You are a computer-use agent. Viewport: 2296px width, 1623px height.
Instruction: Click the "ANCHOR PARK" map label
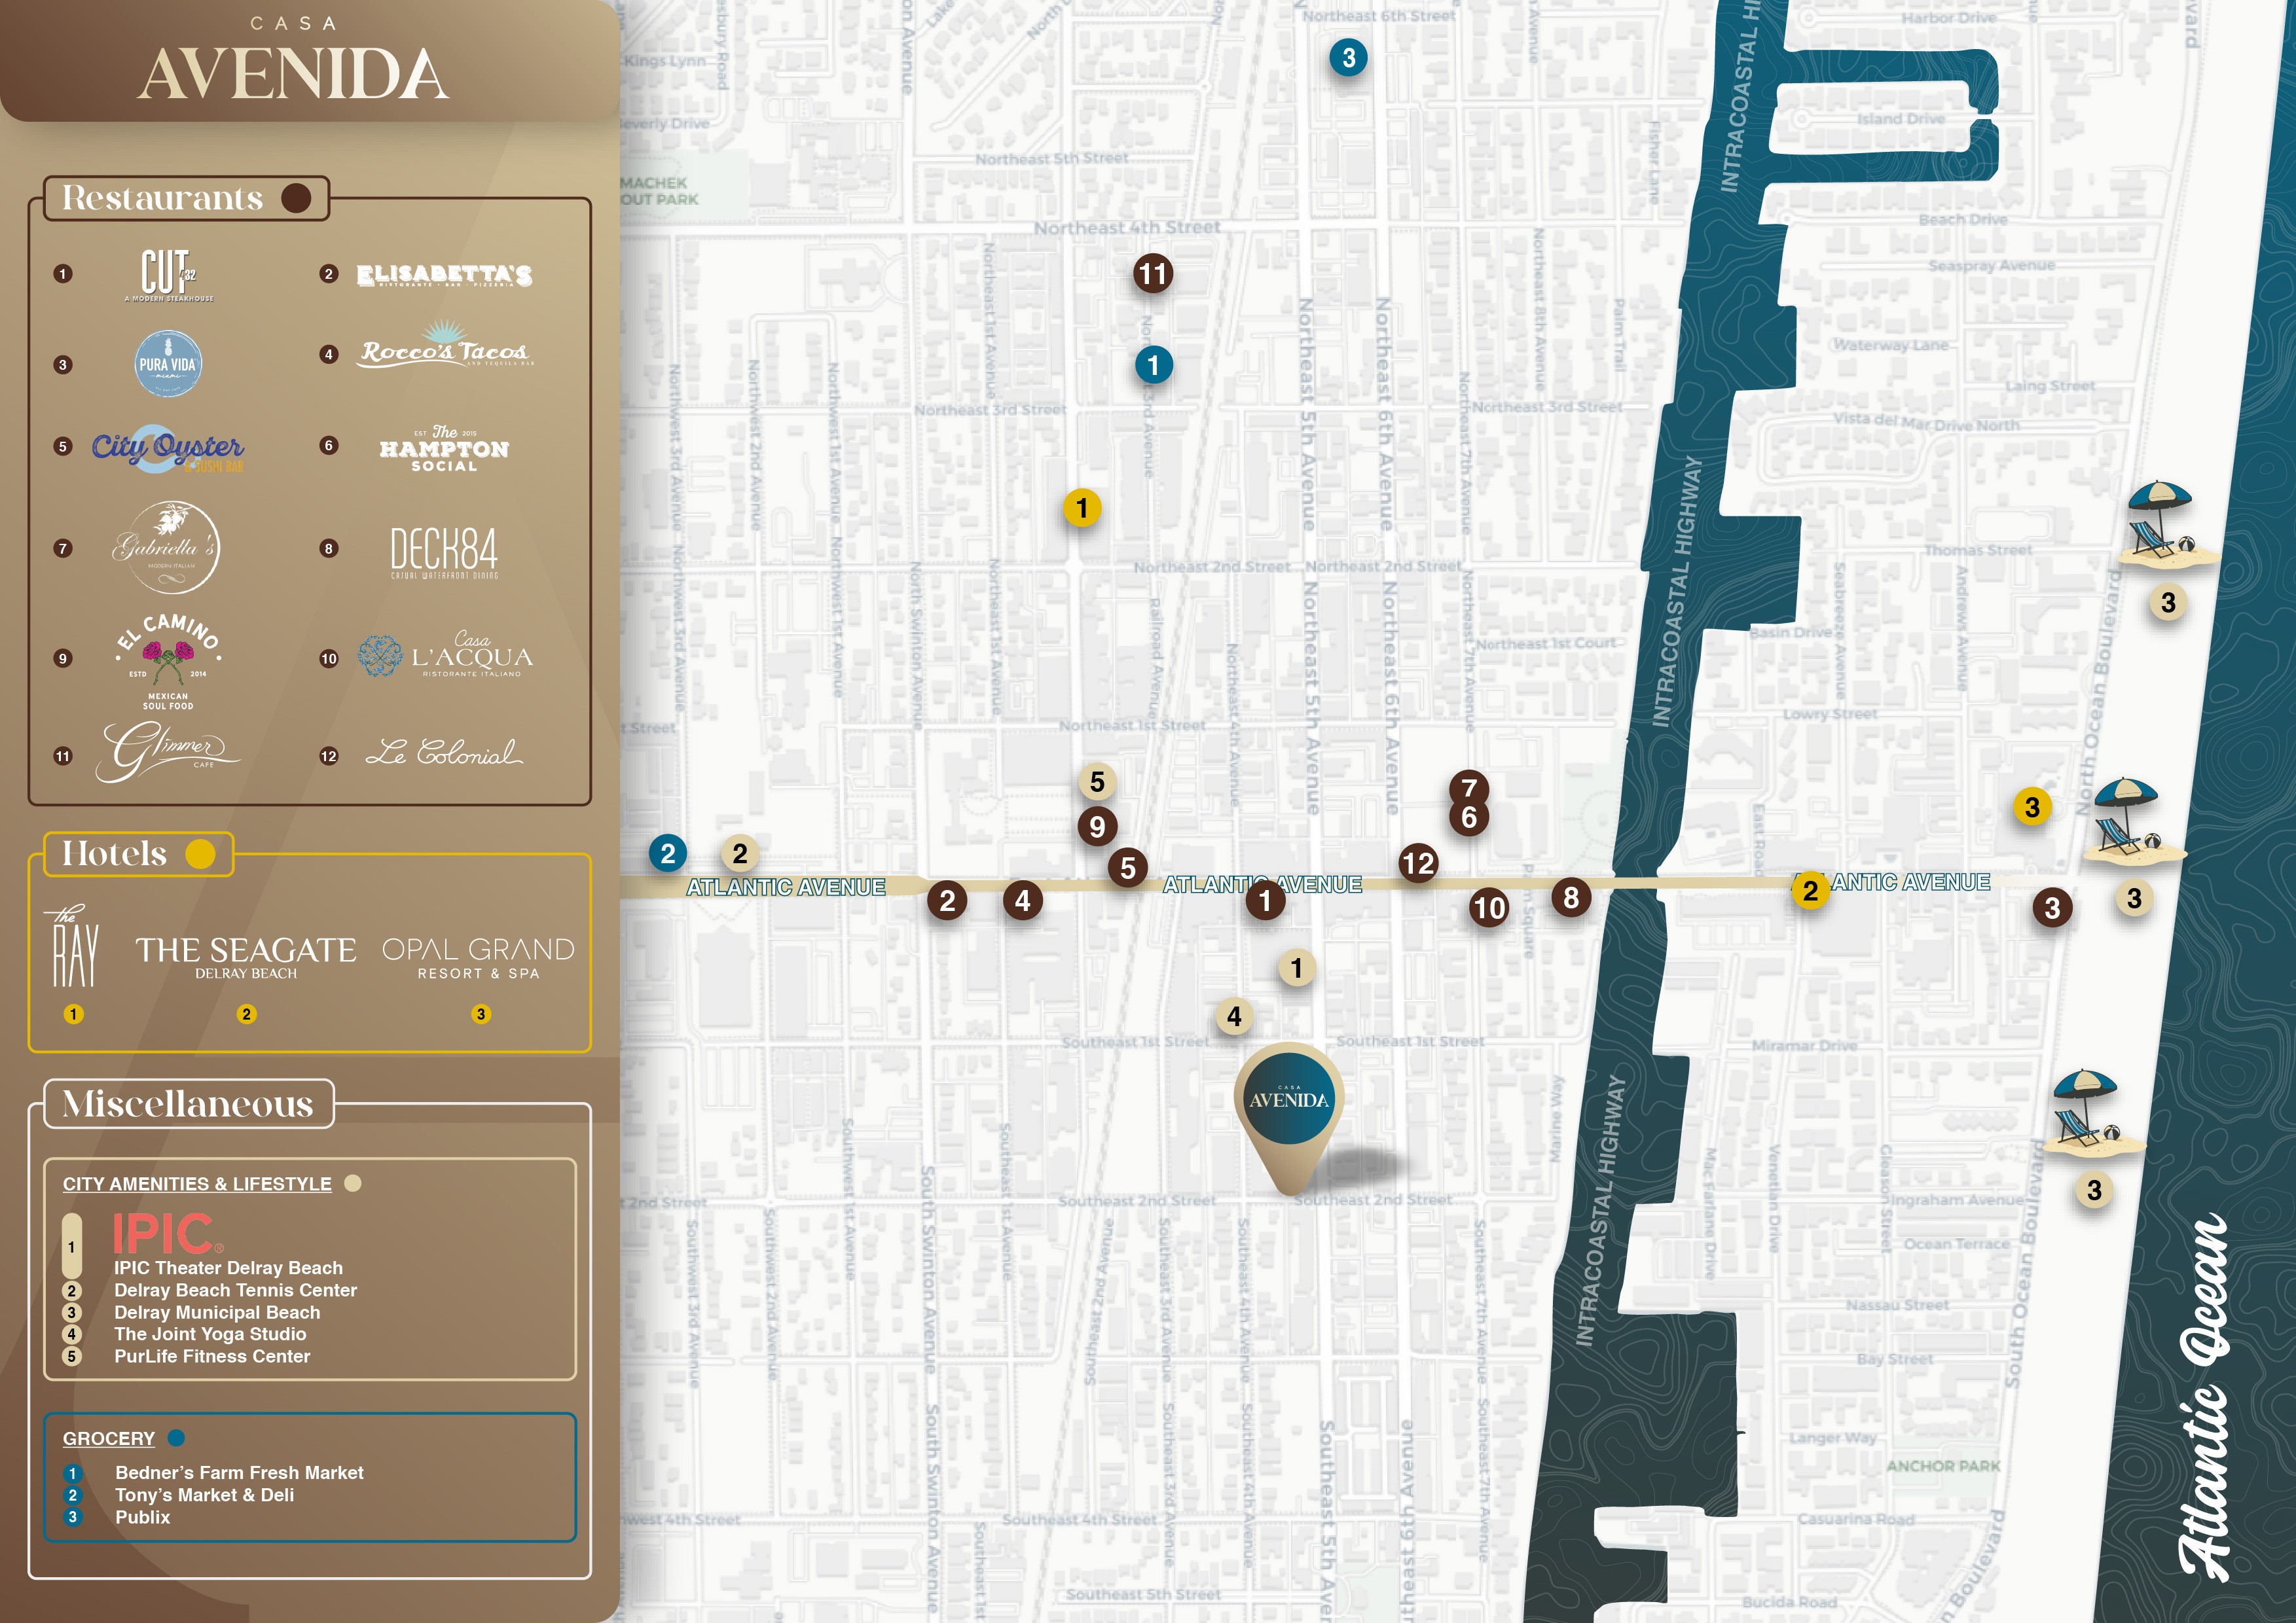[1943, 1466]
